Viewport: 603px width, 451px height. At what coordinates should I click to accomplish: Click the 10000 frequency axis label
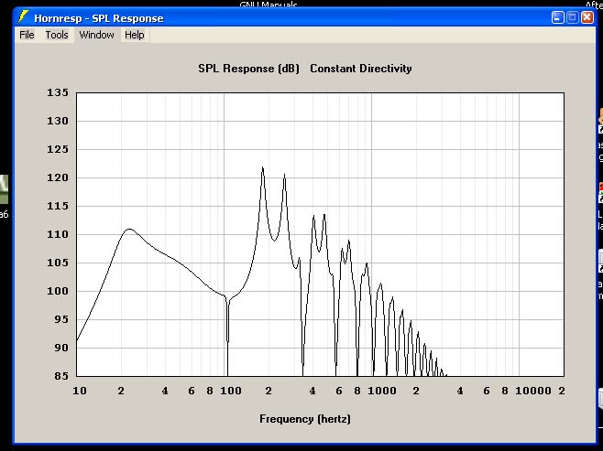click(533, 391)
